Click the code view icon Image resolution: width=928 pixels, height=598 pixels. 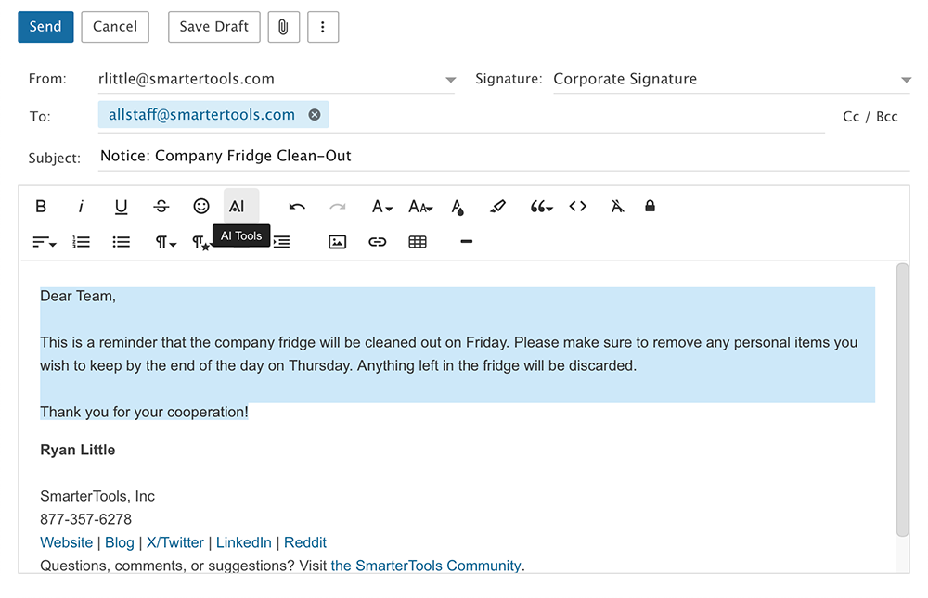pyautogui.click(x=577, y=206)
